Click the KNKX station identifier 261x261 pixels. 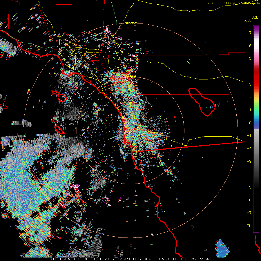click(x=164, y=259)
